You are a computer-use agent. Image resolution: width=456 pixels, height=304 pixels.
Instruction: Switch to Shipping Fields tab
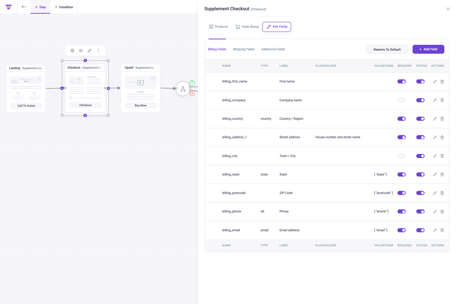[x=244, y=49]
